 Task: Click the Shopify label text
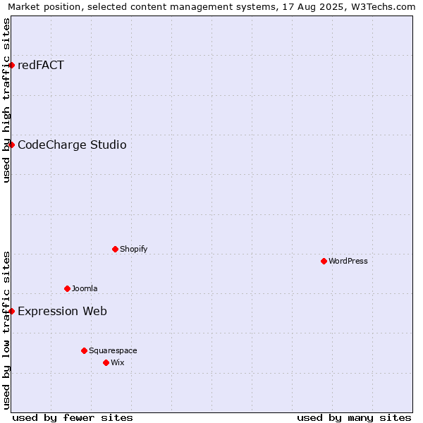(134, 249)
